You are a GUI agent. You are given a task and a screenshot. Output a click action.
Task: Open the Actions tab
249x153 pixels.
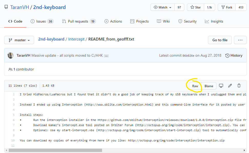click(113, 21)
